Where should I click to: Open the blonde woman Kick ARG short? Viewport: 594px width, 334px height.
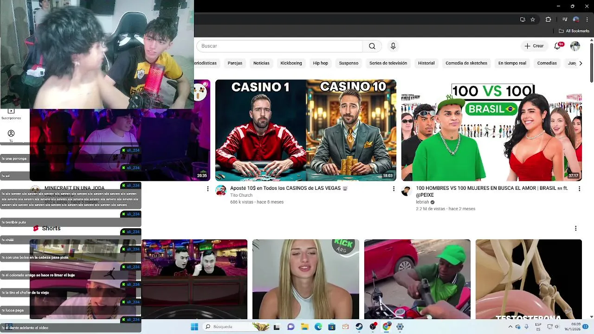pyautogui.click(x=306, y=279)
